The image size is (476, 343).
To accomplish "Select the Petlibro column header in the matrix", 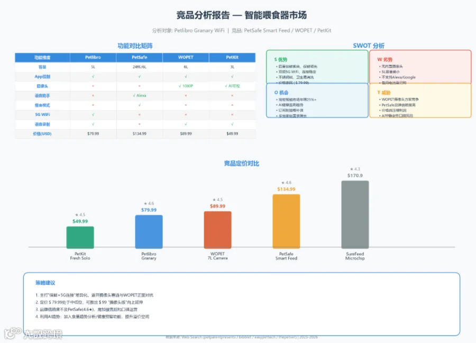I will [93, 57].
